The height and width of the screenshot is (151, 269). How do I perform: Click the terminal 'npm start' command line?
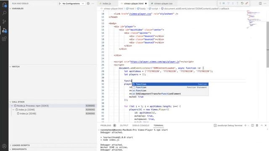(x=134, y=130)
